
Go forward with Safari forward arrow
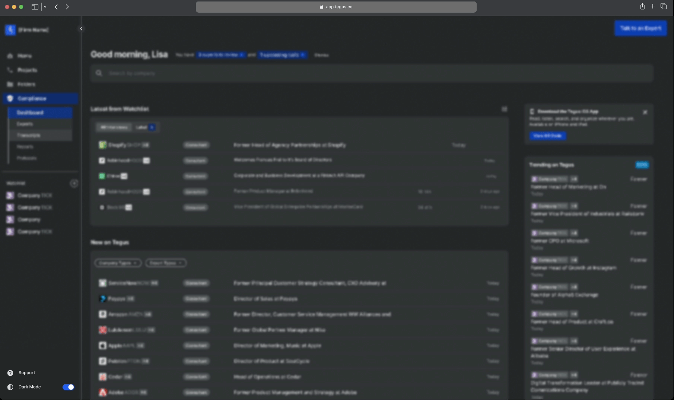(67, 7)
